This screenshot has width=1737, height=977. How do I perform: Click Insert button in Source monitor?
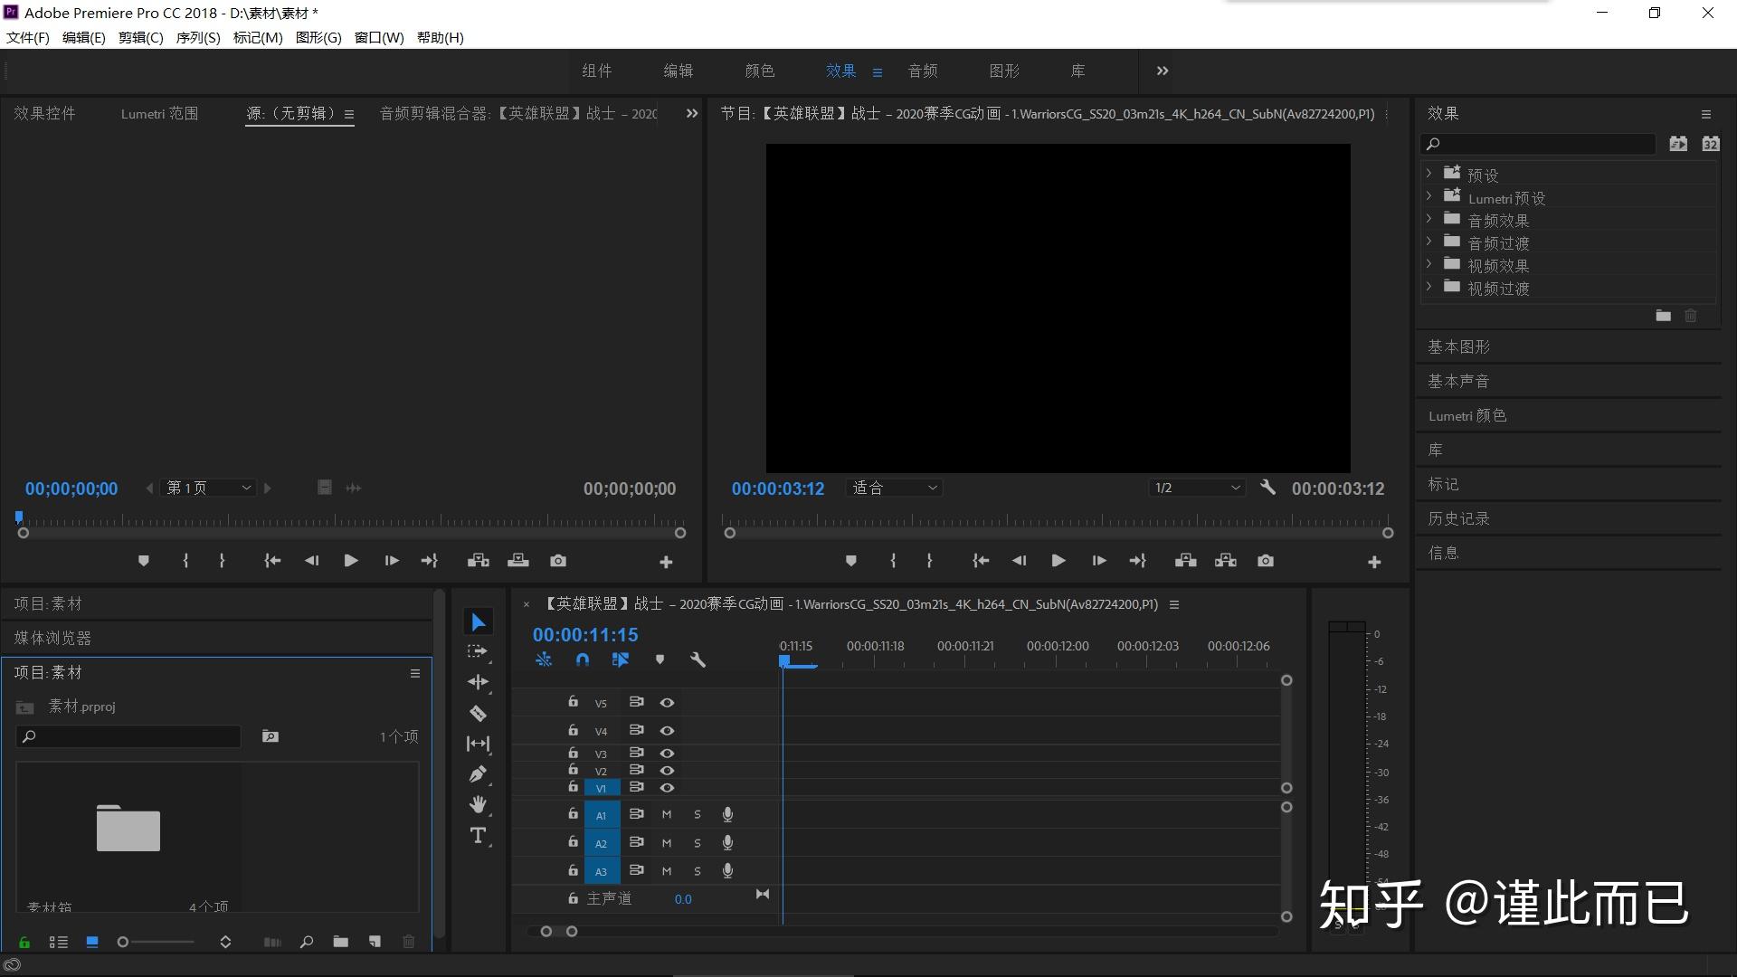478,561
